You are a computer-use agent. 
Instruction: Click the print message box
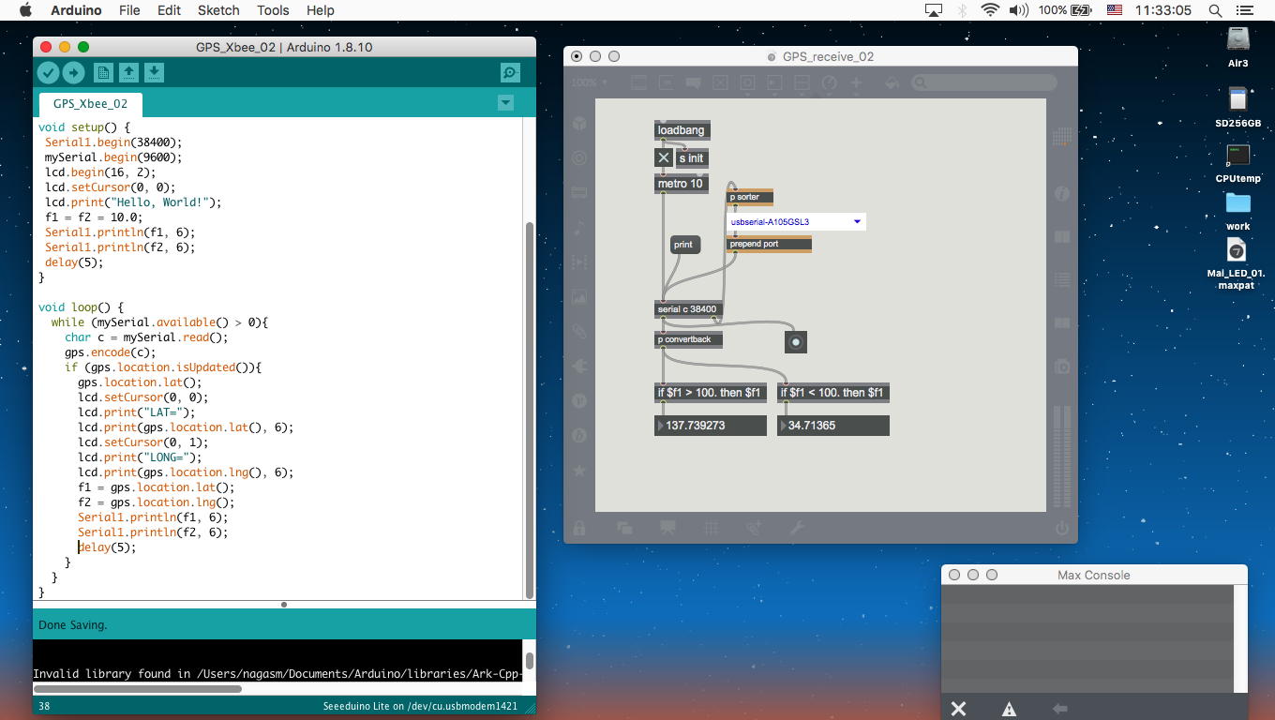[686, 245]
